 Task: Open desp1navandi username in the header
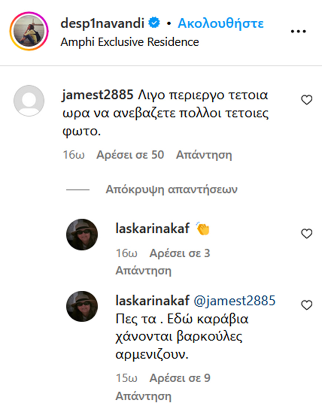pyautogui.click(x=102, y=23)
